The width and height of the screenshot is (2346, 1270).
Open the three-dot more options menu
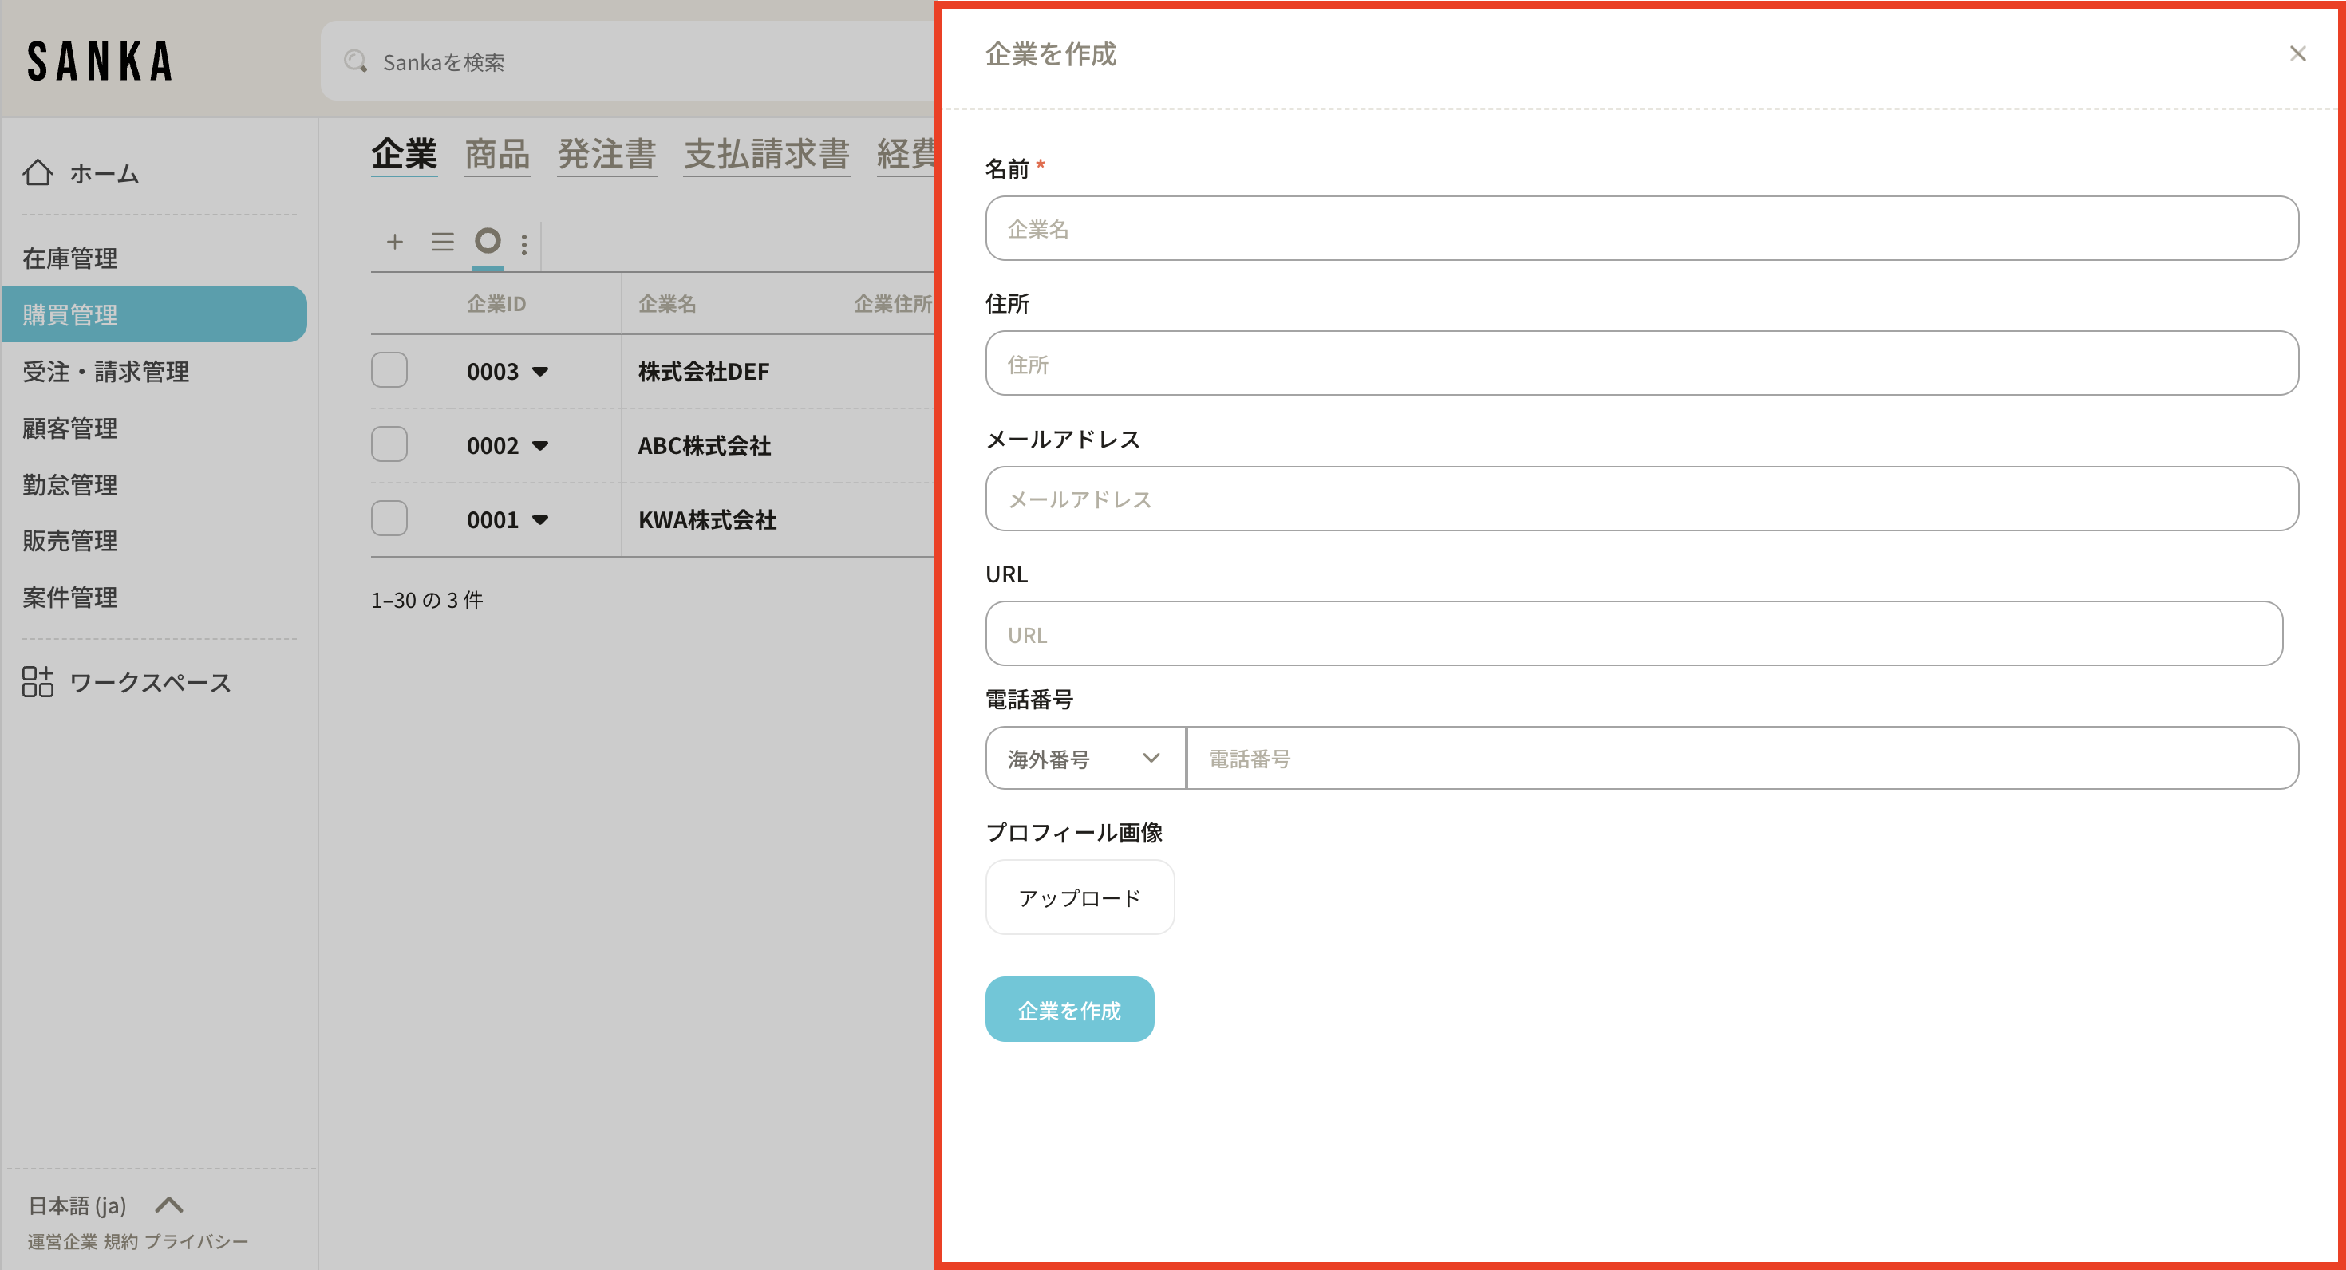523,244
